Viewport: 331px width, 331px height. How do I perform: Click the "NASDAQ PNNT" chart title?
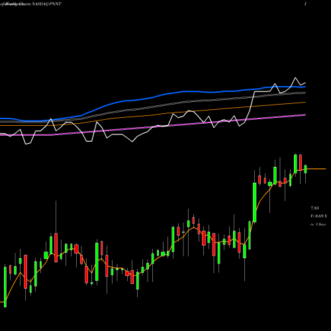point(47,4)
